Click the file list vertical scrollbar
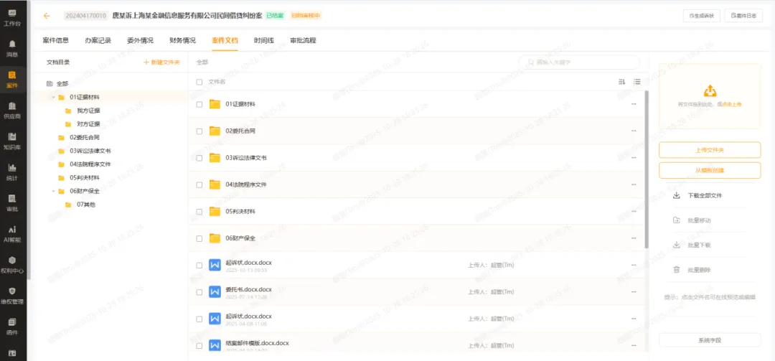Image resolution: width=775 pixels, height=361 pixels. click(x=647, y=169)
